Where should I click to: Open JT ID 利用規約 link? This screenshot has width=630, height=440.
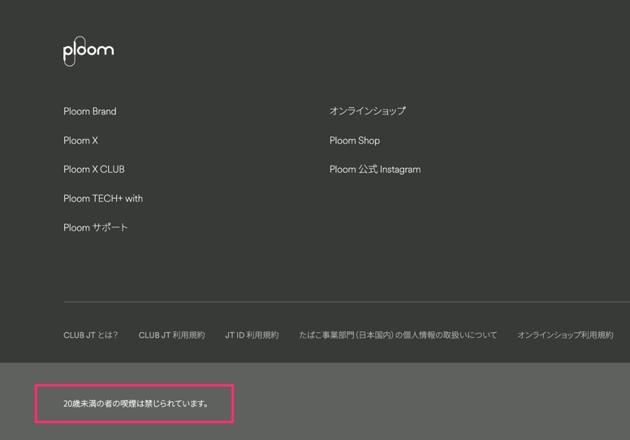pyautogui.click(x=252, y=334)
